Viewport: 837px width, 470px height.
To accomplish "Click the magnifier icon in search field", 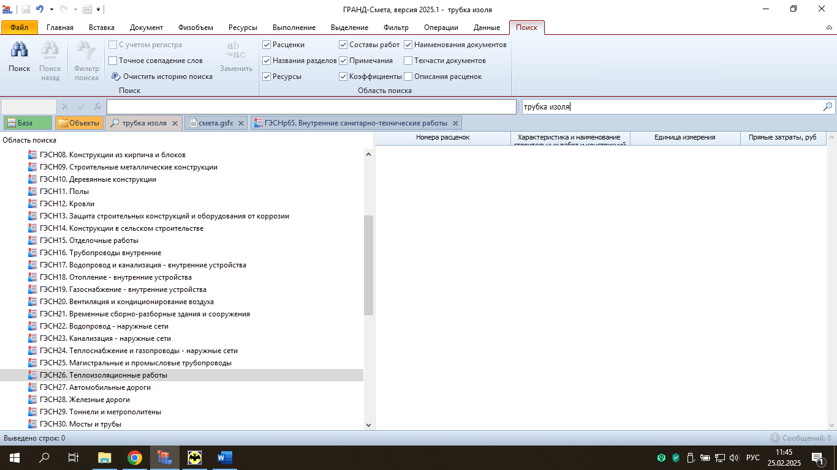I will [828, 106].
